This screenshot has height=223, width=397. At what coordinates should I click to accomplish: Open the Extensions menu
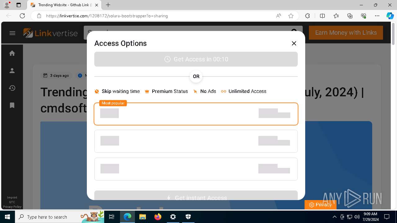(307, 16)
